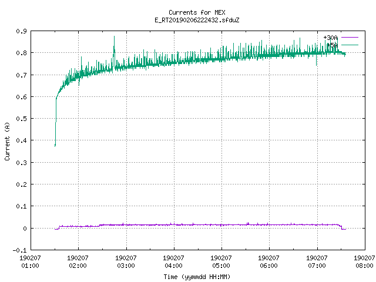Click the 190207 06:00 x-axis tick label
Viewport: 376px width, 282px height.
coord(269,262)
